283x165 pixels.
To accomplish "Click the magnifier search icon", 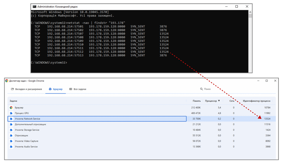I will (x=201, y=89).
